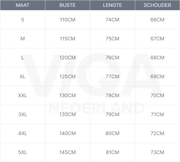Select the XXL size cell
180x162 pixels.
pos(23,96)
